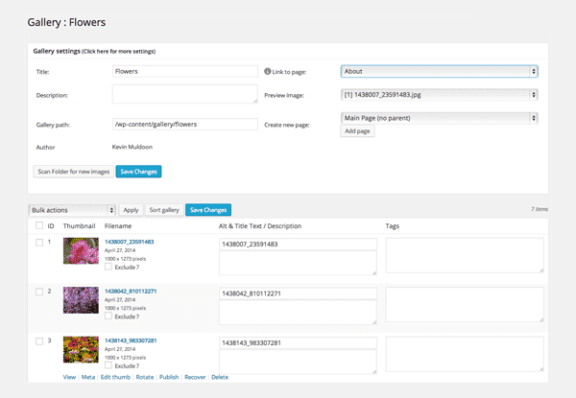Image resolution: width=576 pixels, height=398 pixels.
Task: Open the Bulk actions dropdown
Action: click(72, 210)
